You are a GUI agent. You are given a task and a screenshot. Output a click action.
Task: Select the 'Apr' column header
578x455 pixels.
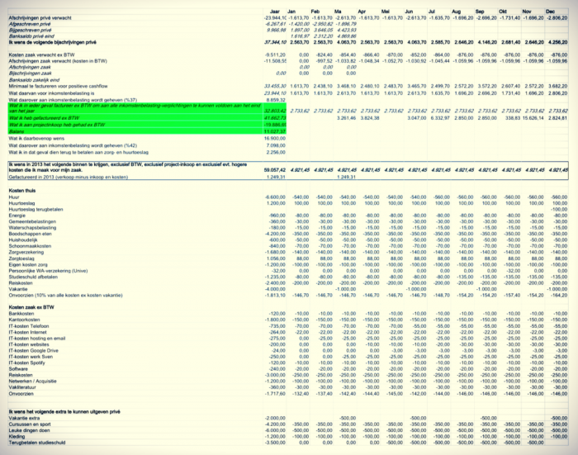coord(362,12)
